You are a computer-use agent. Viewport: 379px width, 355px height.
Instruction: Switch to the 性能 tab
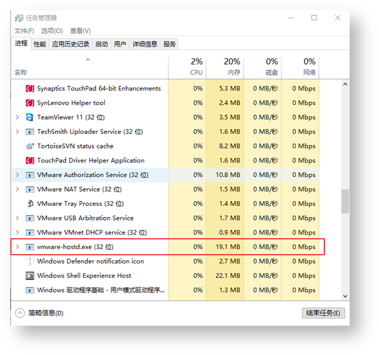(40, 44)
